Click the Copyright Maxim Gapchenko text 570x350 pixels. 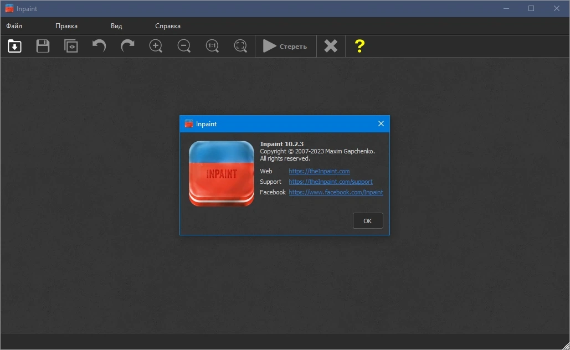pos(317,151)
